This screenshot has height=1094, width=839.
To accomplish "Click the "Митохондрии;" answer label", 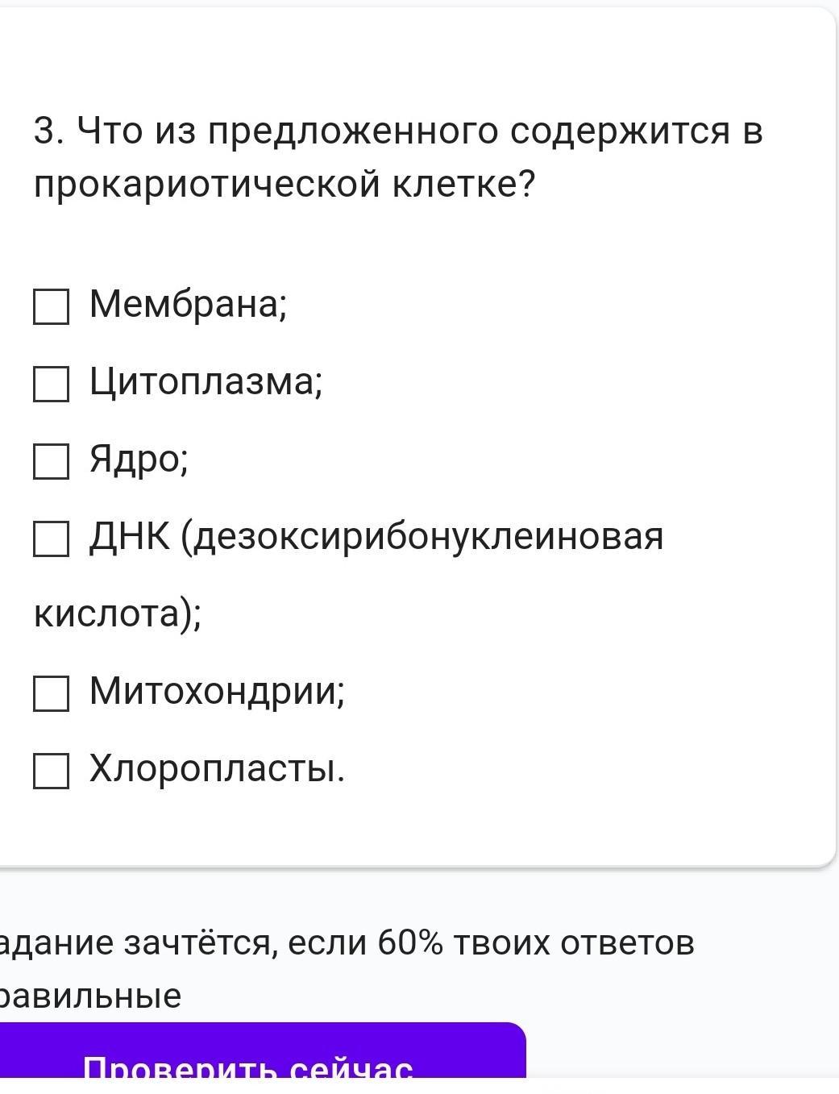I will click(217, 691).
